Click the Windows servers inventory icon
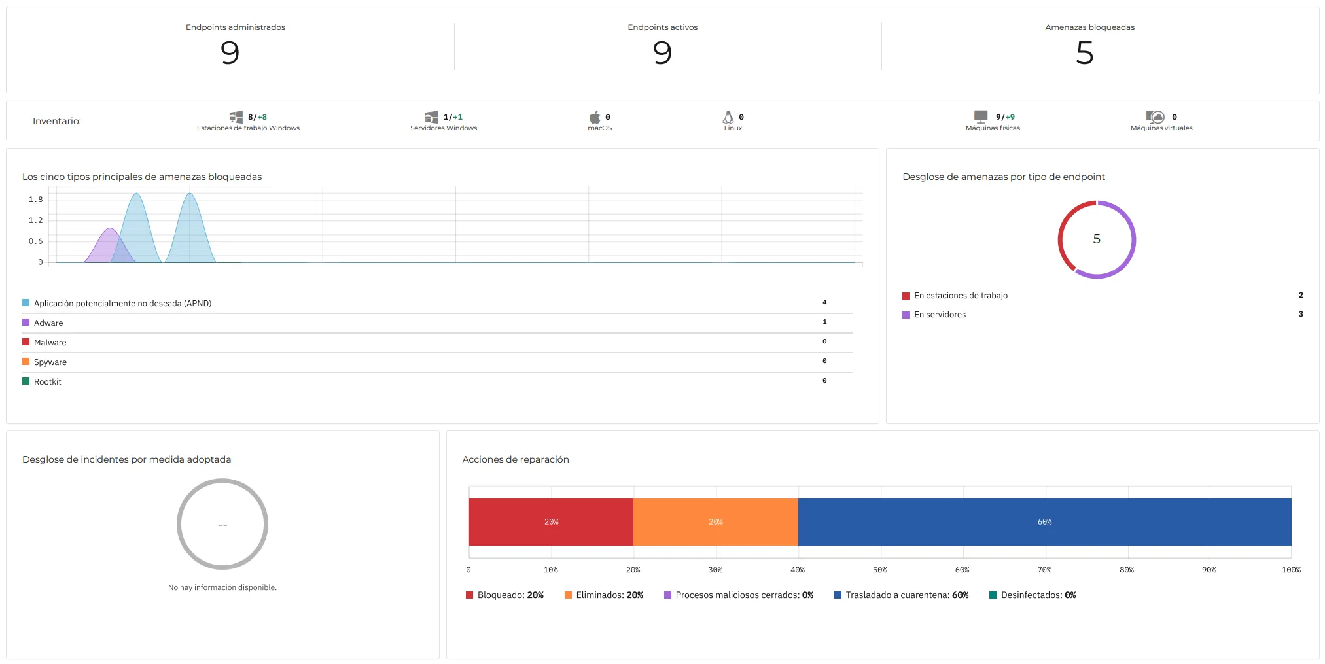This screenshot has width=1325, height=664. click(432, 117)
